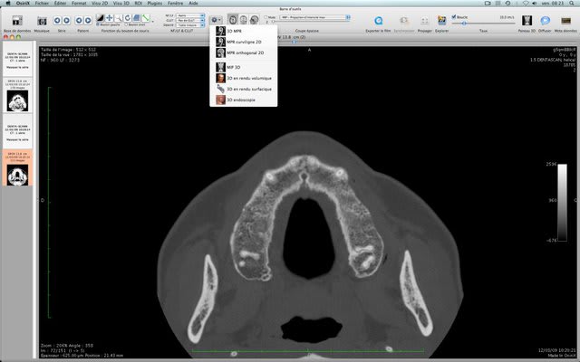
Task: Toggle the Boucle checkbox
Action: click(x=454, y=15)
